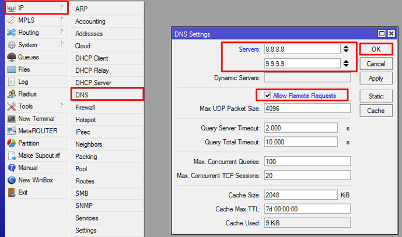Select DHCP Relay entry

[107, 70]
